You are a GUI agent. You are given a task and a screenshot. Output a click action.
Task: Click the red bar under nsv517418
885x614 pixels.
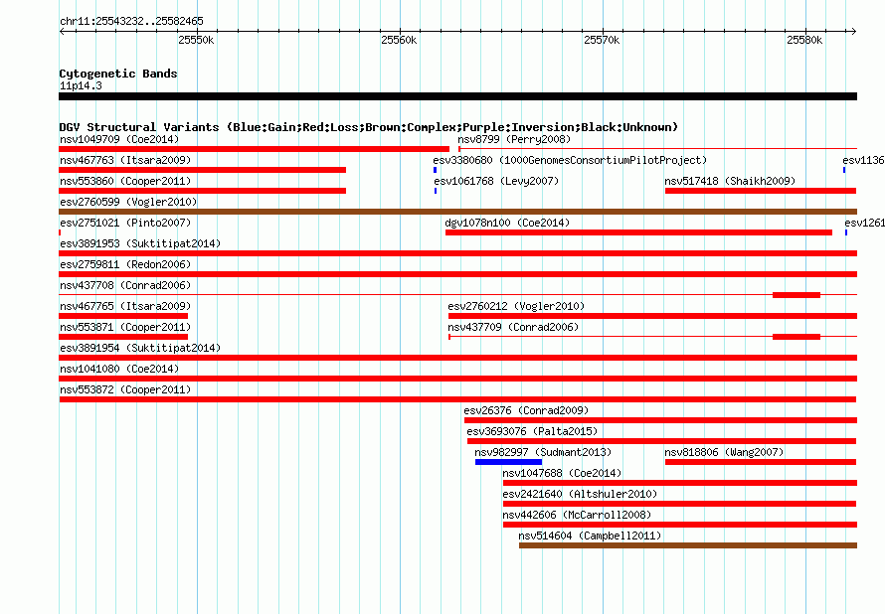coord(761,191)
